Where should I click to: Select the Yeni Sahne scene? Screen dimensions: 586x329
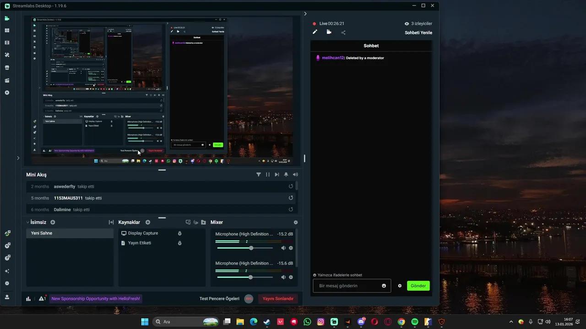(x=70, y=233)
